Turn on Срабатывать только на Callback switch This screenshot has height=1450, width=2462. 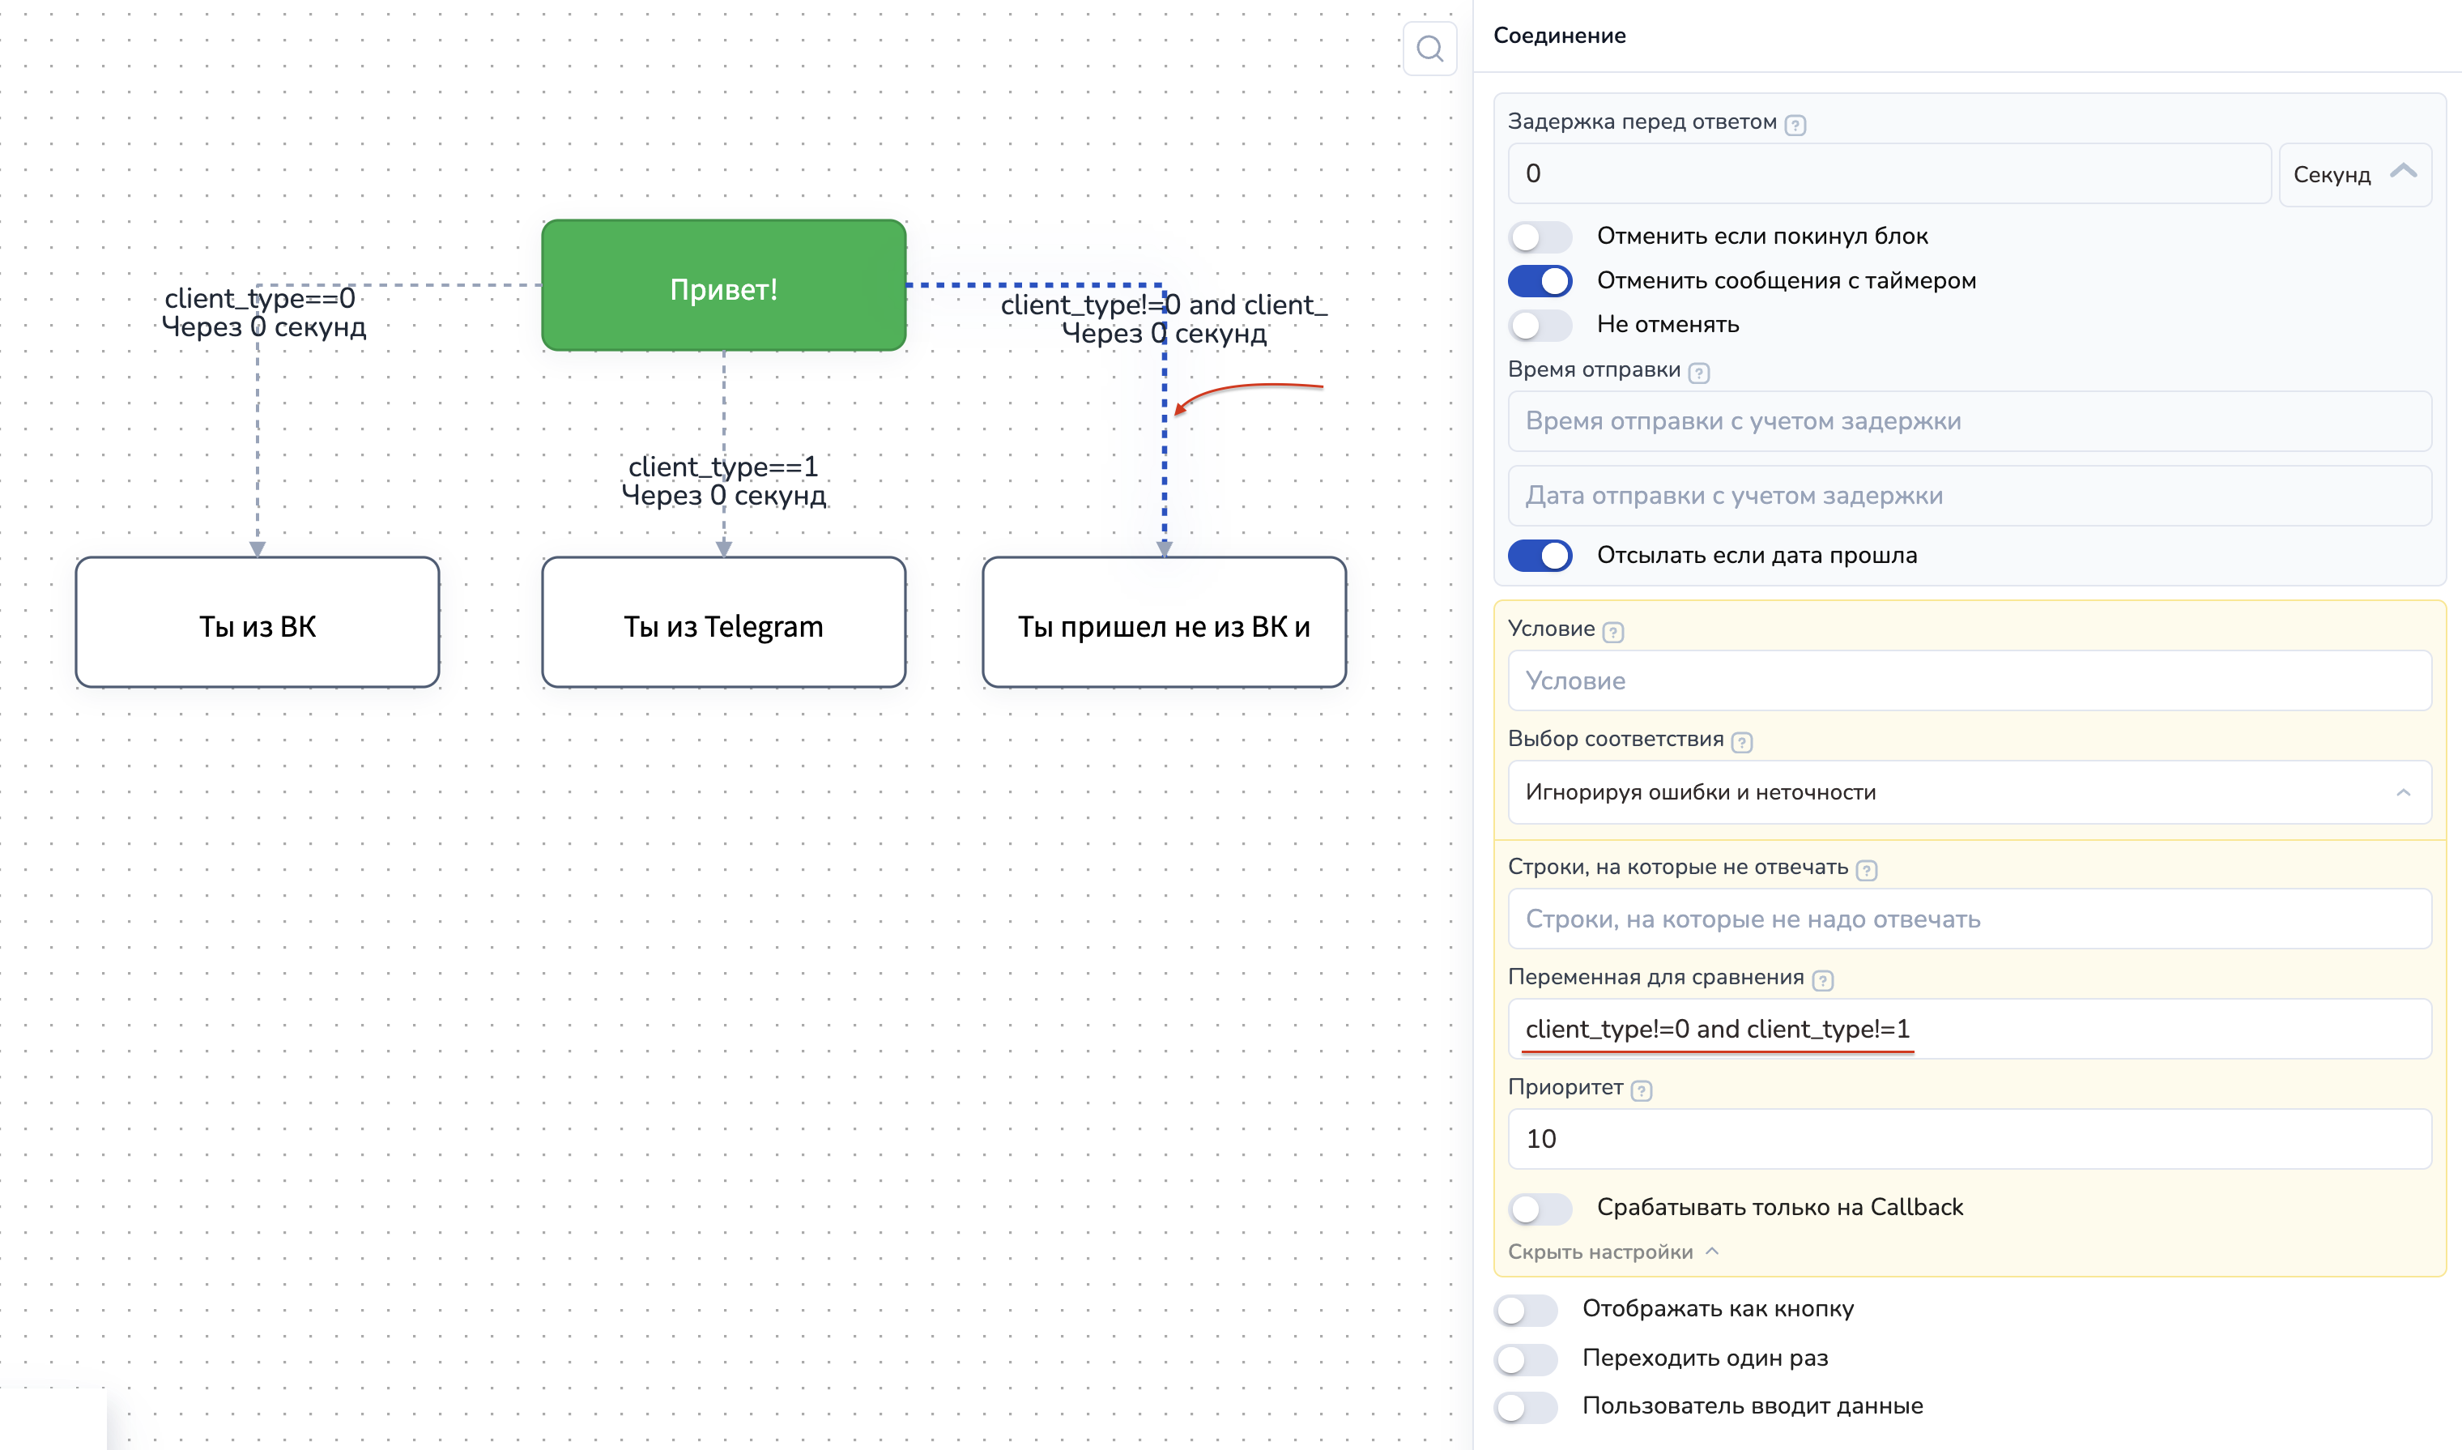[x=1540, y=1209]
